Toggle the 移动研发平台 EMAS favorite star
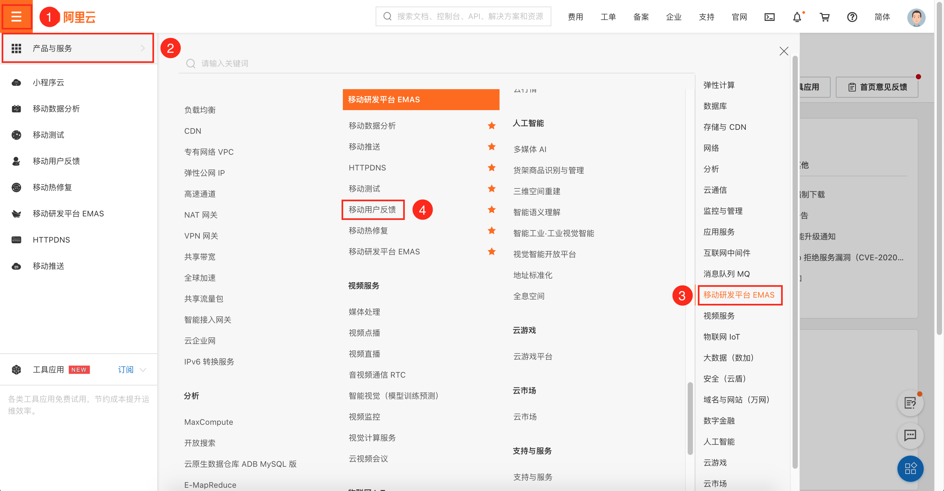 click(x=491, y=251)
